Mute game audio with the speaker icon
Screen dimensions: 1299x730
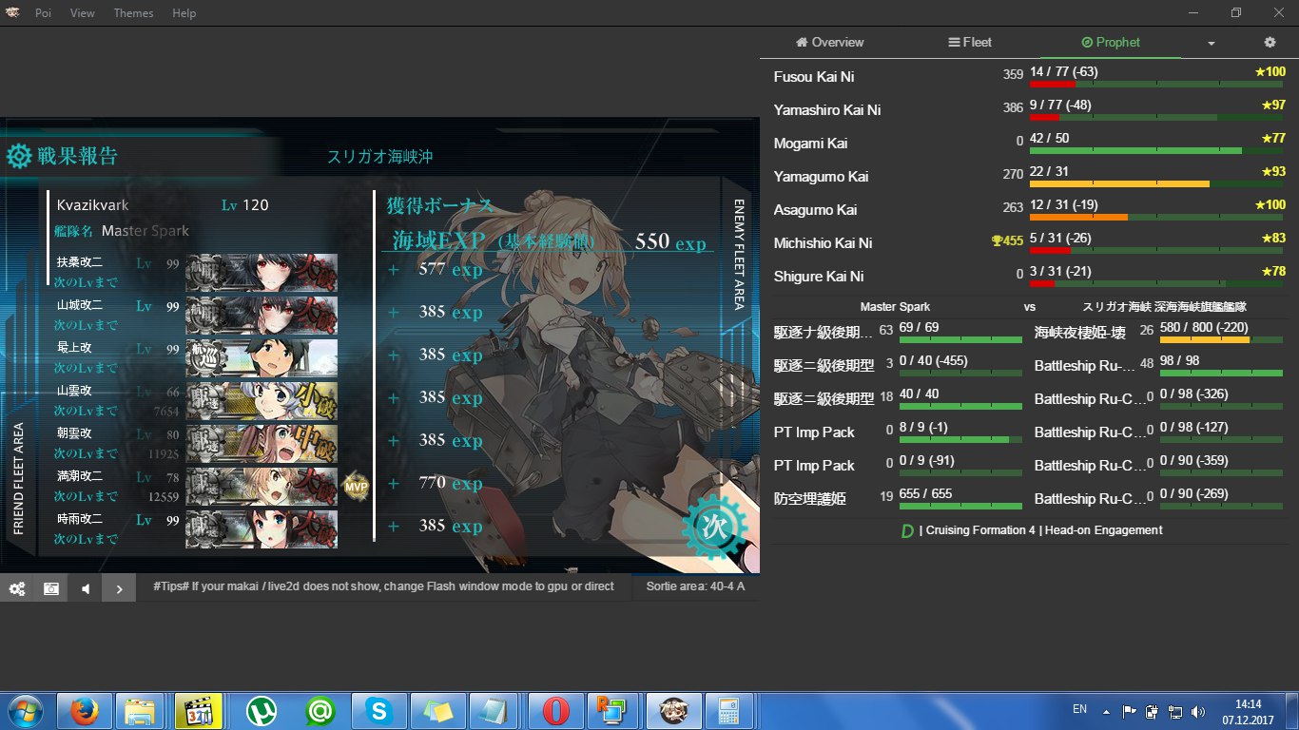86,588
